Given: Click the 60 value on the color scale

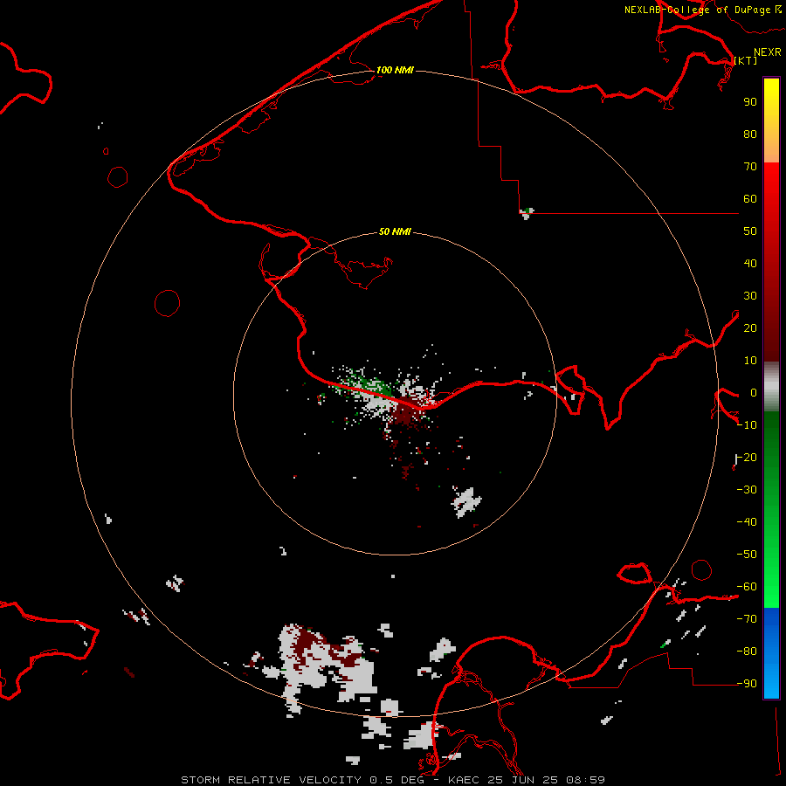Looking at the screenshot, I should click(750, 198).
